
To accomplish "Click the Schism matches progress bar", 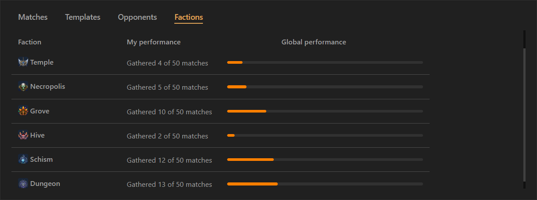I will [x=325, y=159].
